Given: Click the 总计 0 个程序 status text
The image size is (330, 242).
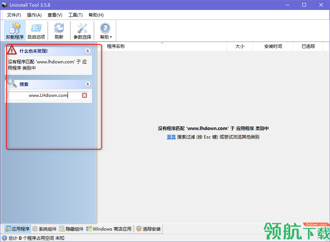Looking at the screenshot, I should click(36, 238).
